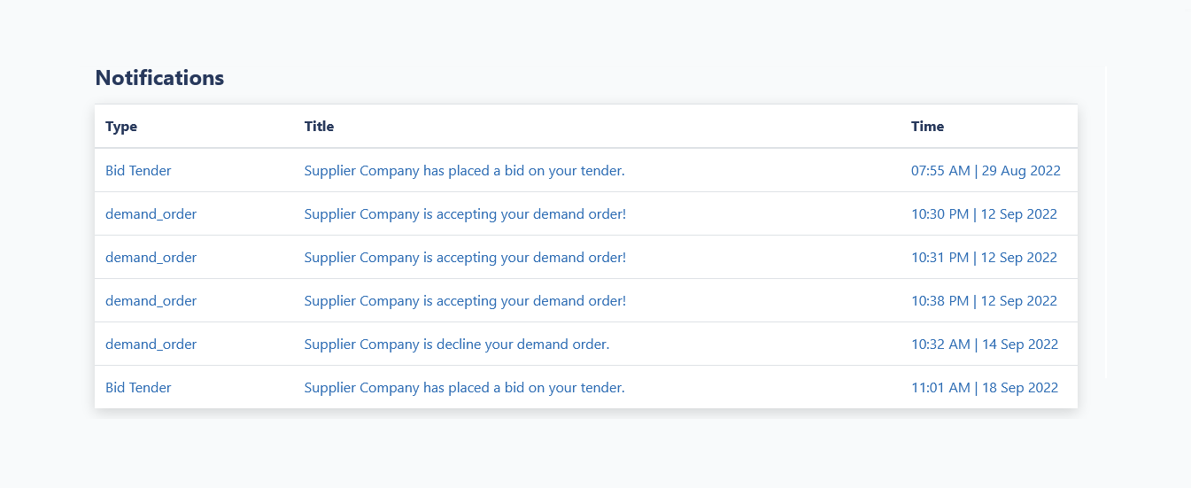Open the accepting demand order notification at 10:31 PM
1191x488 pixels.
[x=465, y=257]
